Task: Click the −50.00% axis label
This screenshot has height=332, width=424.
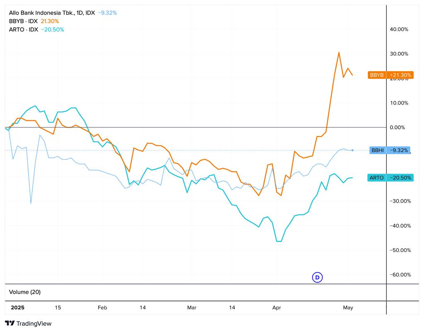Action: click(x=400, y=250)
